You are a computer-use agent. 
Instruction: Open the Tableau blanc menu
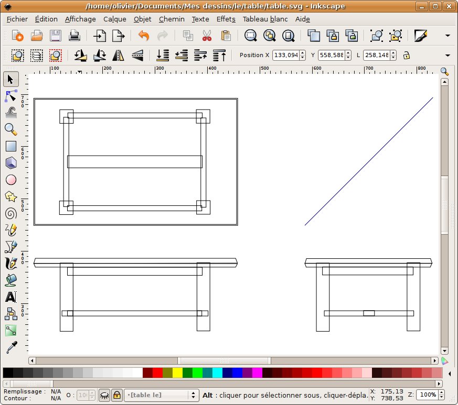(265, 19)
